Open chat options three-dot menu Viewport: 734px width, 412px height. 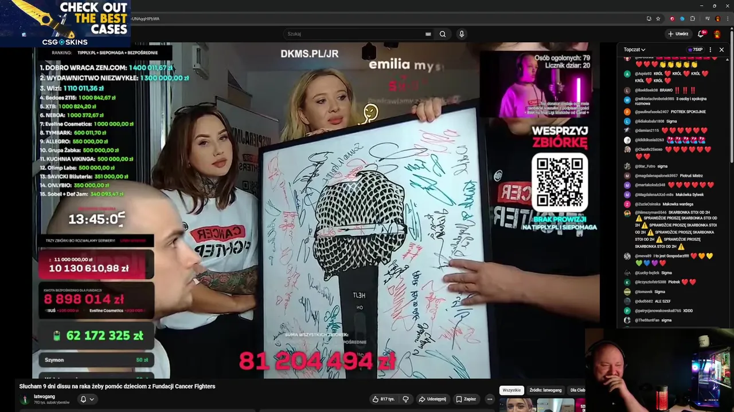click(x=710, y=50)
